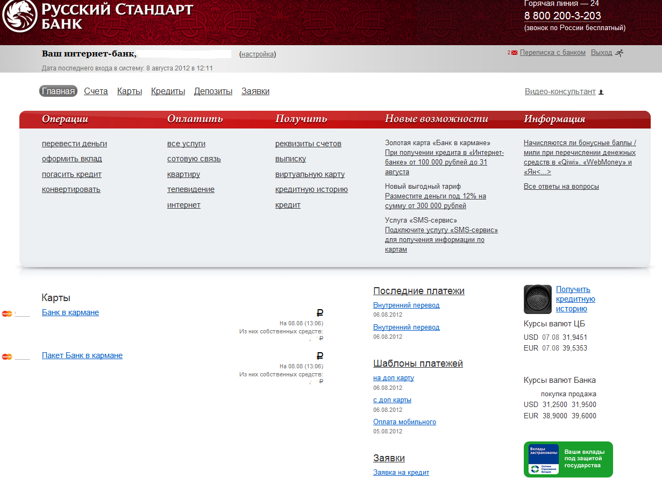This screenshot has width=662, height=478.
Task: Click the hotline number 8 800 200-3-203
Action: [x=563, y=16]
